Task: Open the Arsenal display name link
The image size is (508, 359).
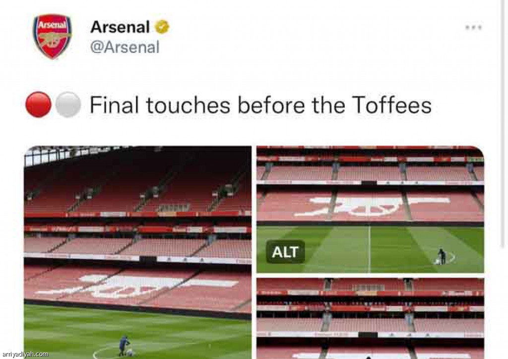Action: pos(120,27)
